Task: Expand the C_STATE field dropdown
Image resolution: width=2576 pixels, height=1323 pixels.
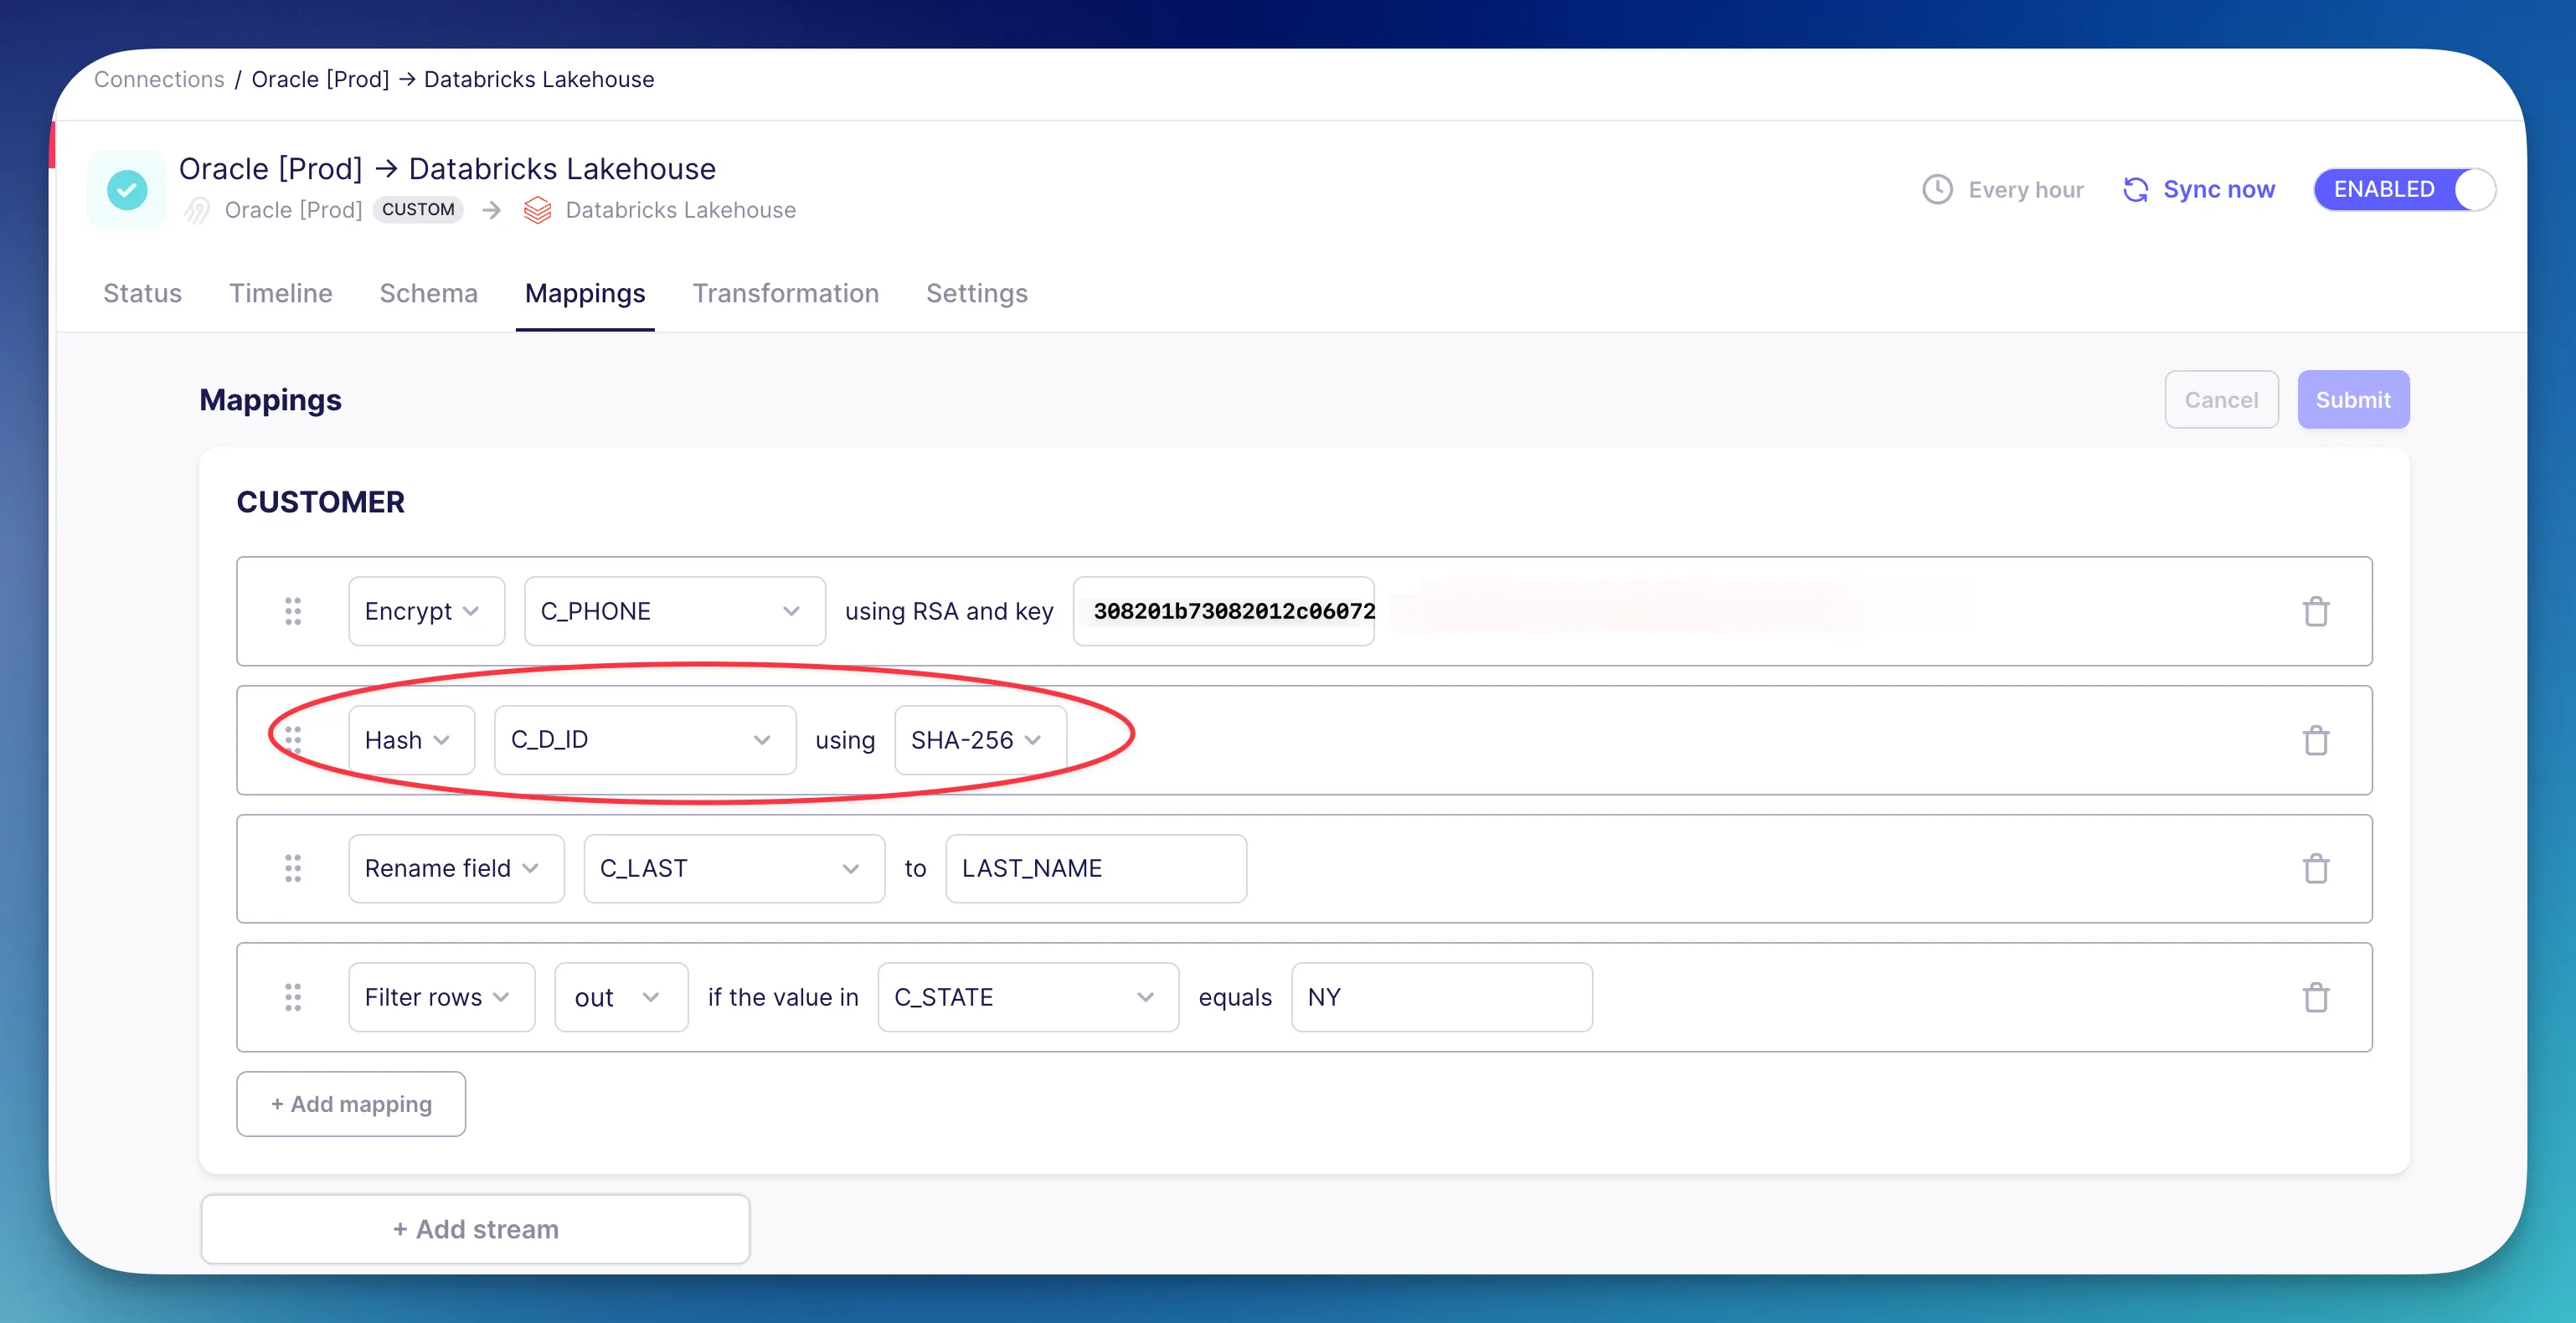Action: tap(1027, 997)
